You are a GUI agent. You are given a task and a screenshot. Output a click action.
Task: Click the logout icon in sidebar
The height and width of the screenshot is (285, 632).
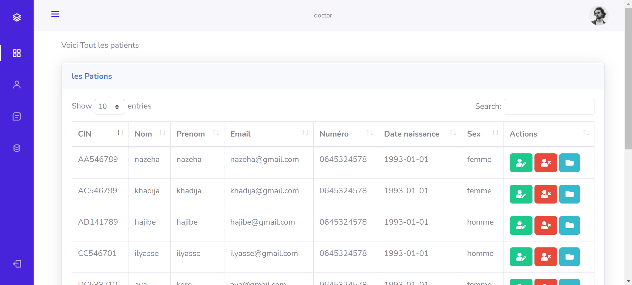coord(17,264)
